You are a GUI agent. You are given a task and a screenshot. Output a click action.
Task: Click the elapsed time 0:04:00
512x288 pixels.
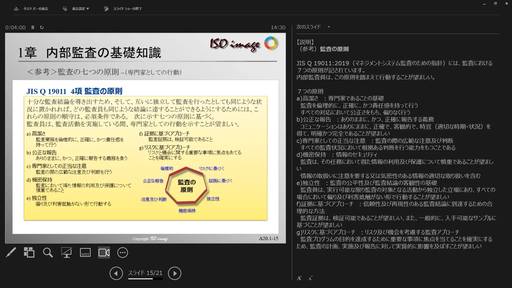(x=15, y=27)
